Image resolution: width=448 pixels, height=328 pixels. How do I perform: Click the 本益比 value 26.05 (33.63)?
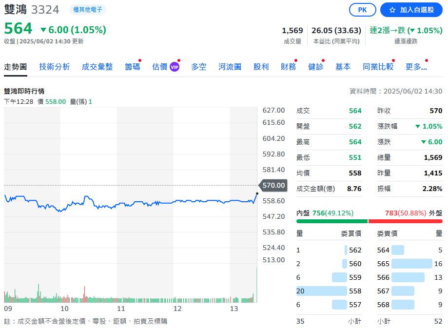(336, 30)
